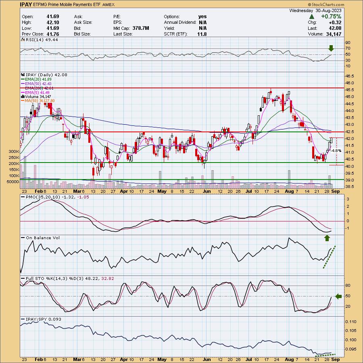
Task: Click the Prev Close value 41.76
Action: [x=53, y=34]
